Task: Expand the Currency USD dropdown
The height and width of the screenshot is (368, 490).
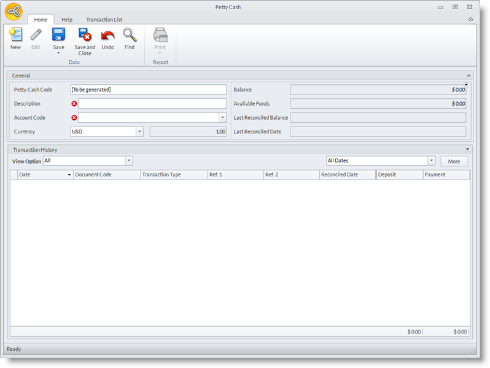Action: coord(139,131)
